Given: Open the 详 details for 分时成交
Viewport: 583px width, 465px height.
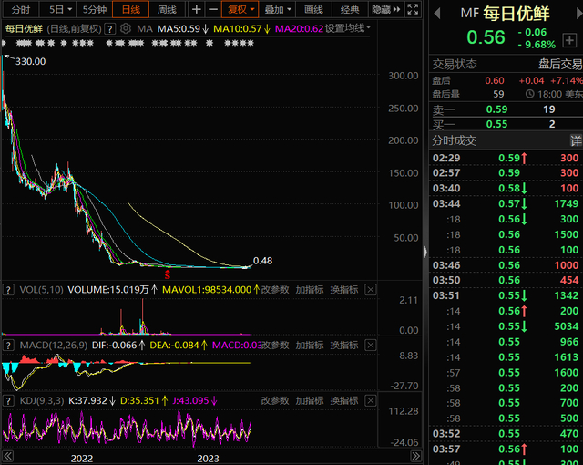Looking at the screenshot, I should [x=575, y=141].
